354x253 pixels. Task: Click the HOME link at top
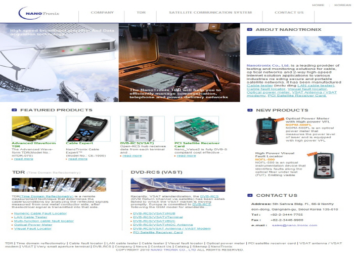point(318,5)
